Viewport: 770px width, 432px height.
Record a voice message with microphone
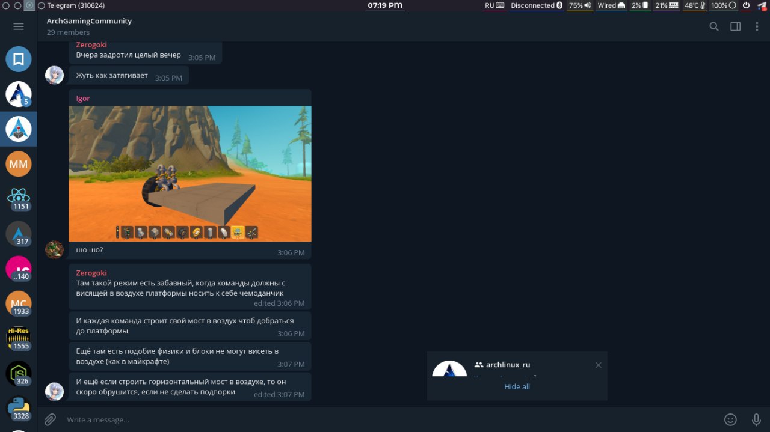pyautogui.click(x=756, y=419)
